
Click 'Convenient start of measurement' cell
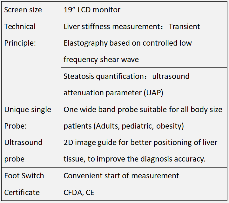(144, 176)
